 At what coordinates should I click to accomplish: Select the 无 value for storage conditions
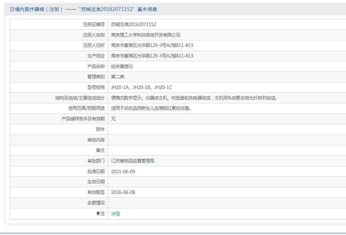point(113,119)
